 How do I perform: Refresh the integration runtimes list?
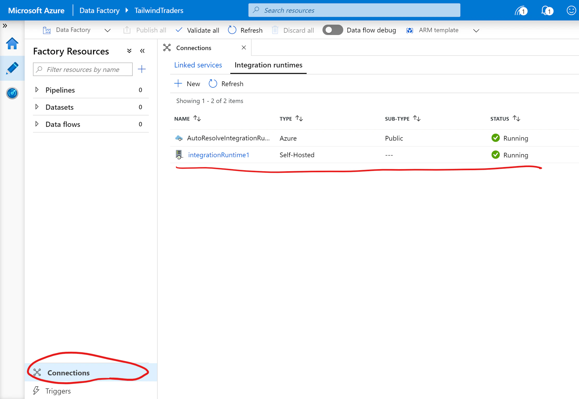point(226,84)
